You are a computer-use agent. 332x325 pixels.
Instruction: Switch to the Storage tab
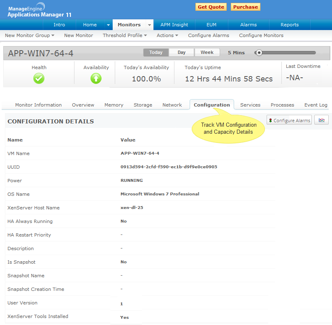(x=143, y=105)
